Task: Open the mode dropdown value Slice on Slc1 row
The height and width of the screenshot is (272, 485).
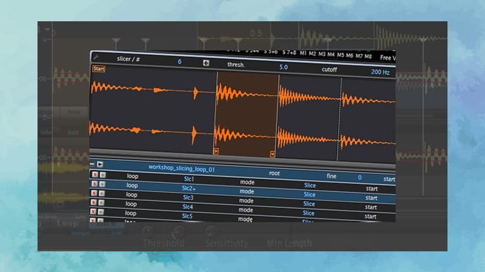Action: pos(310,186)
